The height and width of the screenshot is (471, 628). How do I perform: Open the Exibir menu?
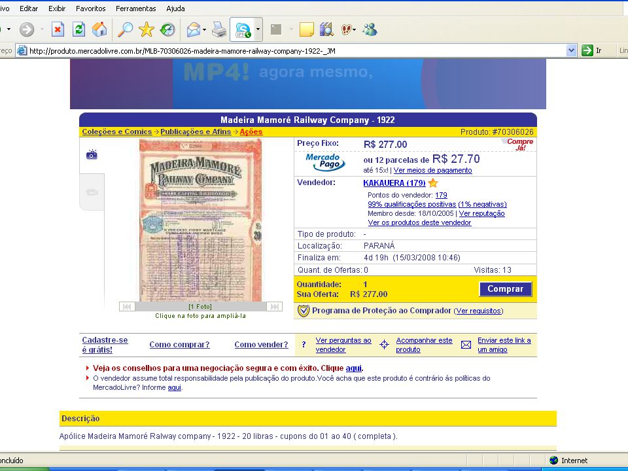(57, 9)
